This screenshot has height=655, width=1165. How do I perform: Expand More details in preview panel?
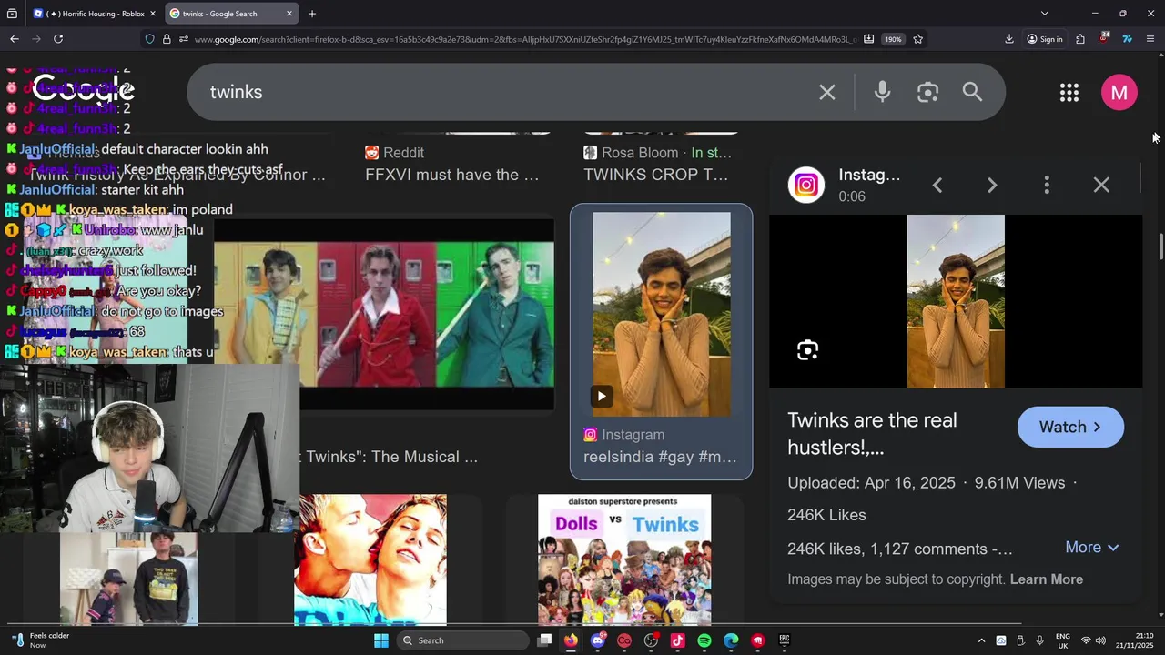click(x=1091, y=547)
